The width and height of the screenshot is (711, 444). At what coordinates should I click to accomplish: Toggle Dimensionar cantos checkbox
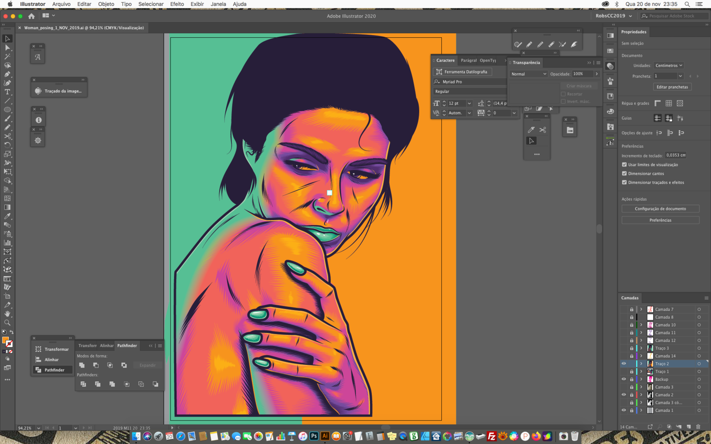(624, 173)
